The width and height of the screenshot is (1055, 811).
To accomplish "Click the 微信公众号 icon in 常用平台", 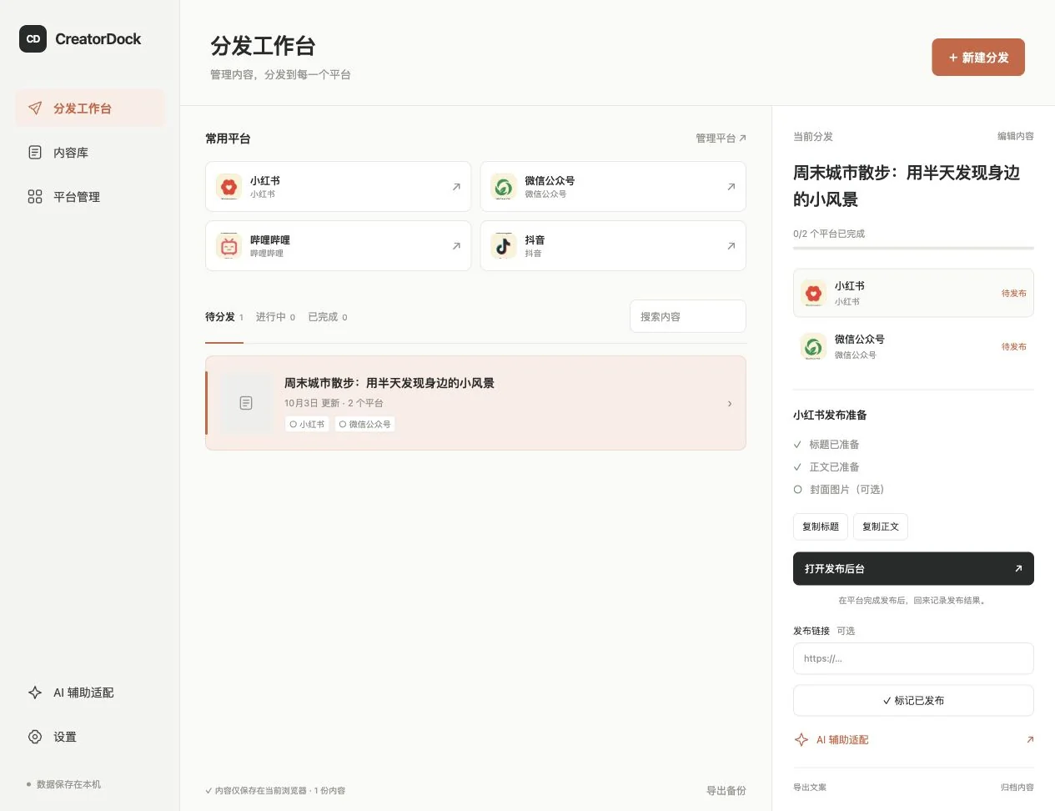I will pyautogui.click(x=504, y=187).
